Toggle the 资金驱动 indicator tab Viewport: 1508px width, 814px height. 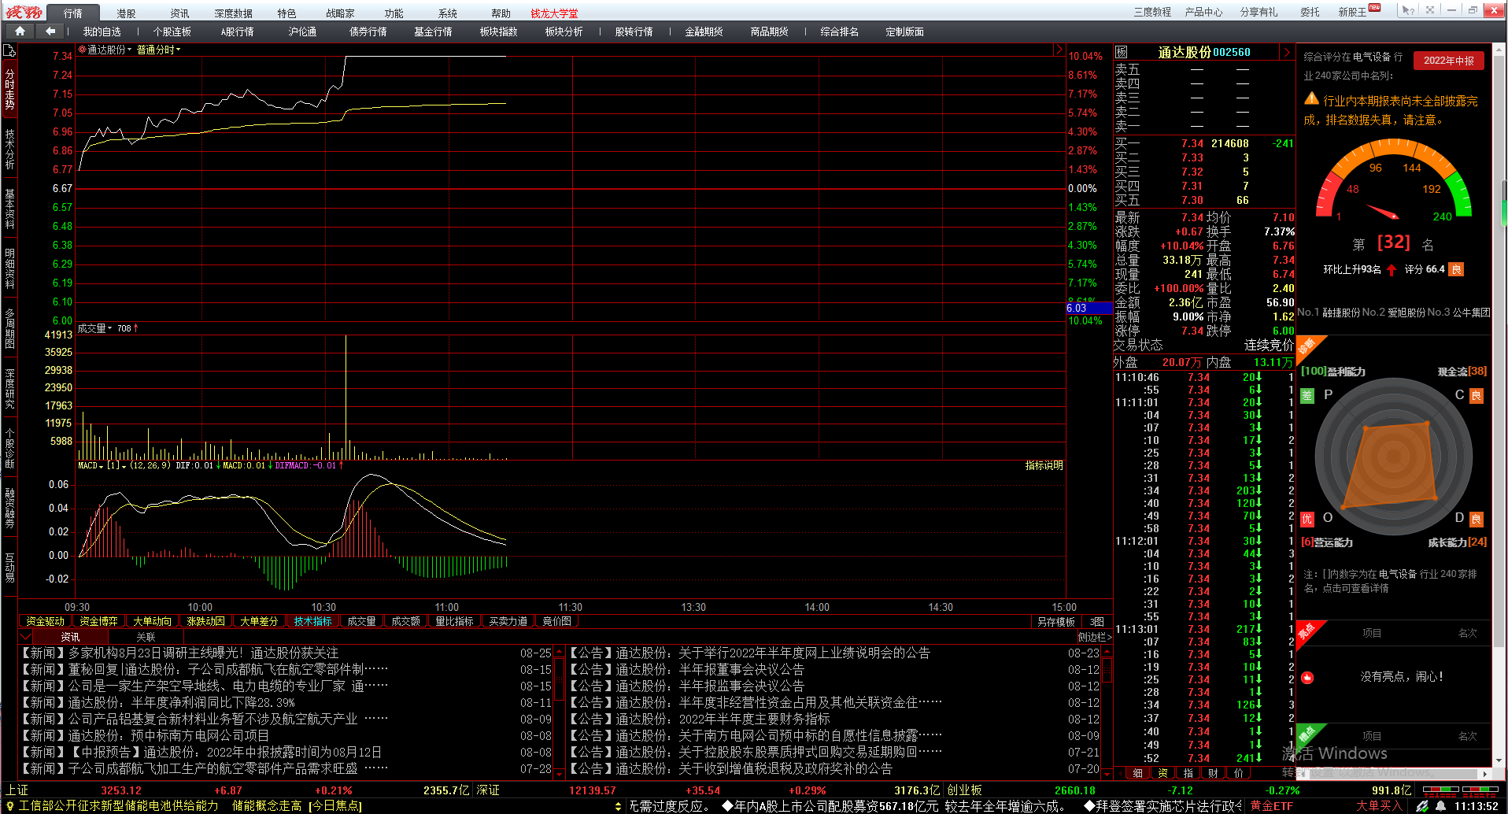pos(45,621)
